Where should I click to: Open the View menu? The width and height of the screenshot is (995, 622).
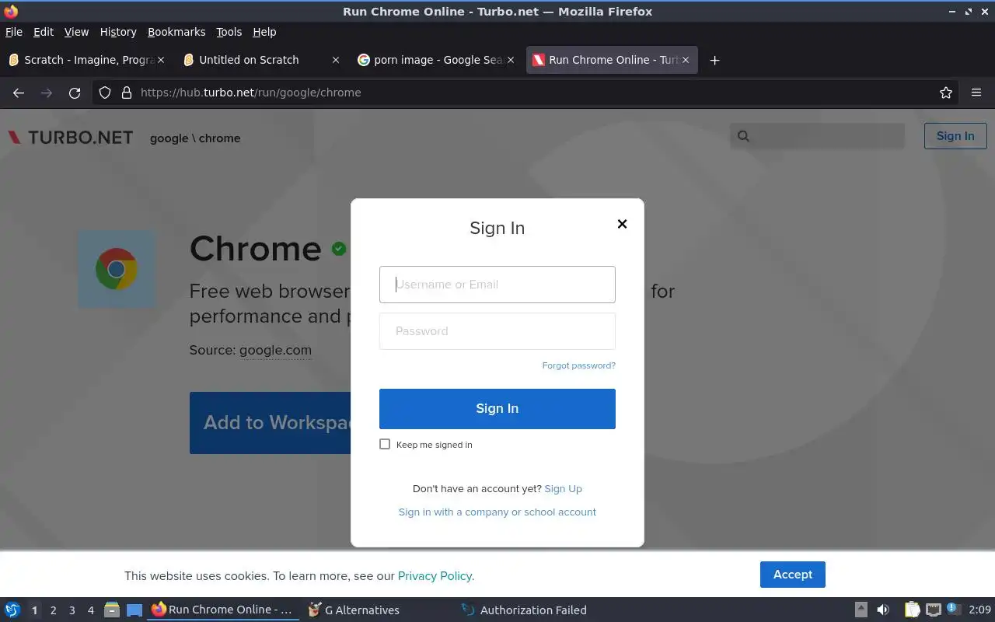pos(76,32)
